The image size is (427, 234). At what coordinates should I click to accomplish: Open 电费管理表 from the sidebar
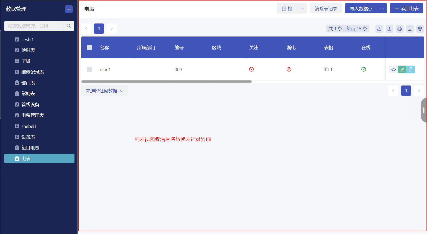click(x=39, y=115)
